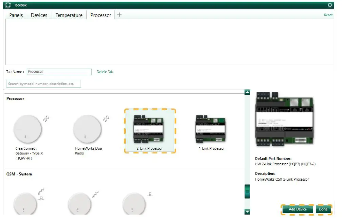Image resolution: width=342 pixels, height=220 pixels.
Task: Open the Temperature tab
Action: 69,15
